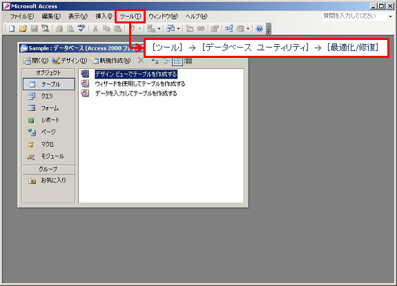The height and width of the screenshot is (286, 397).
Task: Switch to Details view in database window
Action: click(188, 61)
